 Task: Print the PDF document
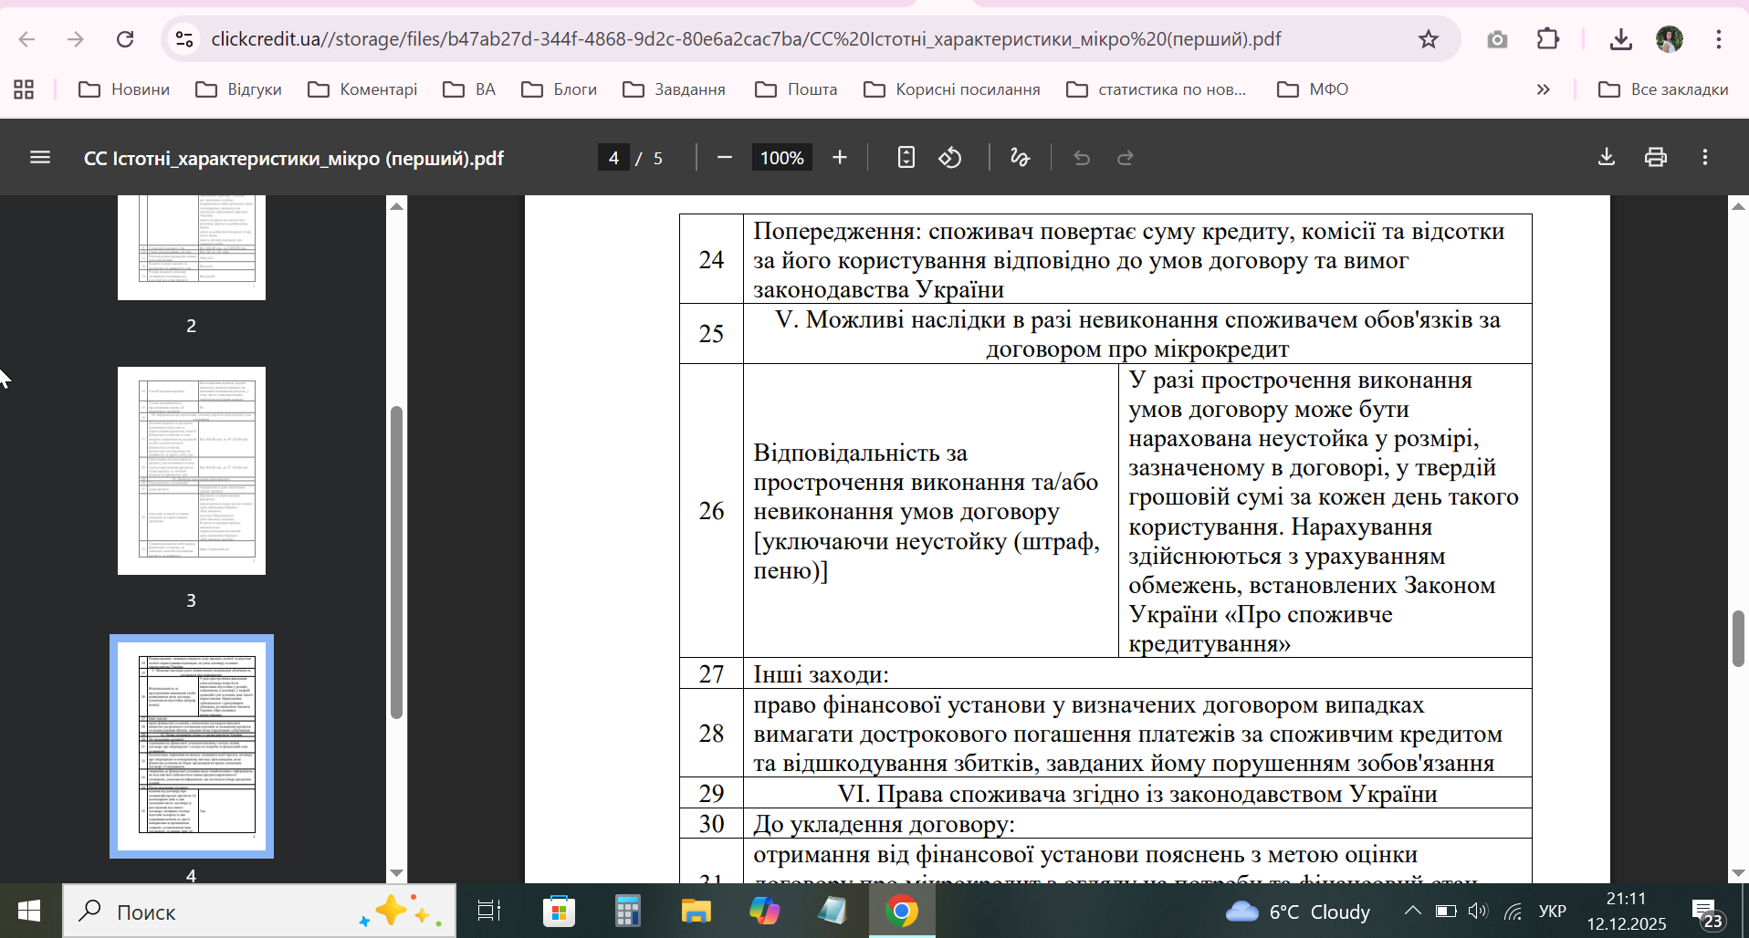pyautogui.click(x=1656, y=158)
